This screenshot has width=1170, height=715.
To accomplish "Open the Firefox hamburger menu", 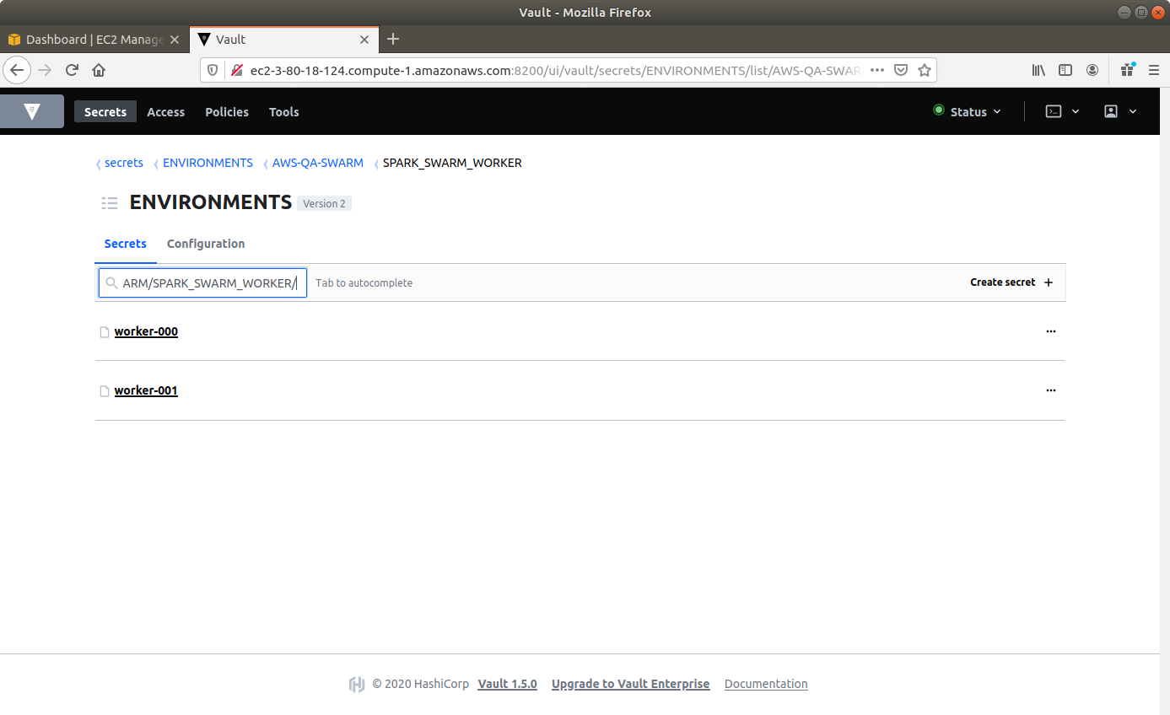I will coord(1153,71).
